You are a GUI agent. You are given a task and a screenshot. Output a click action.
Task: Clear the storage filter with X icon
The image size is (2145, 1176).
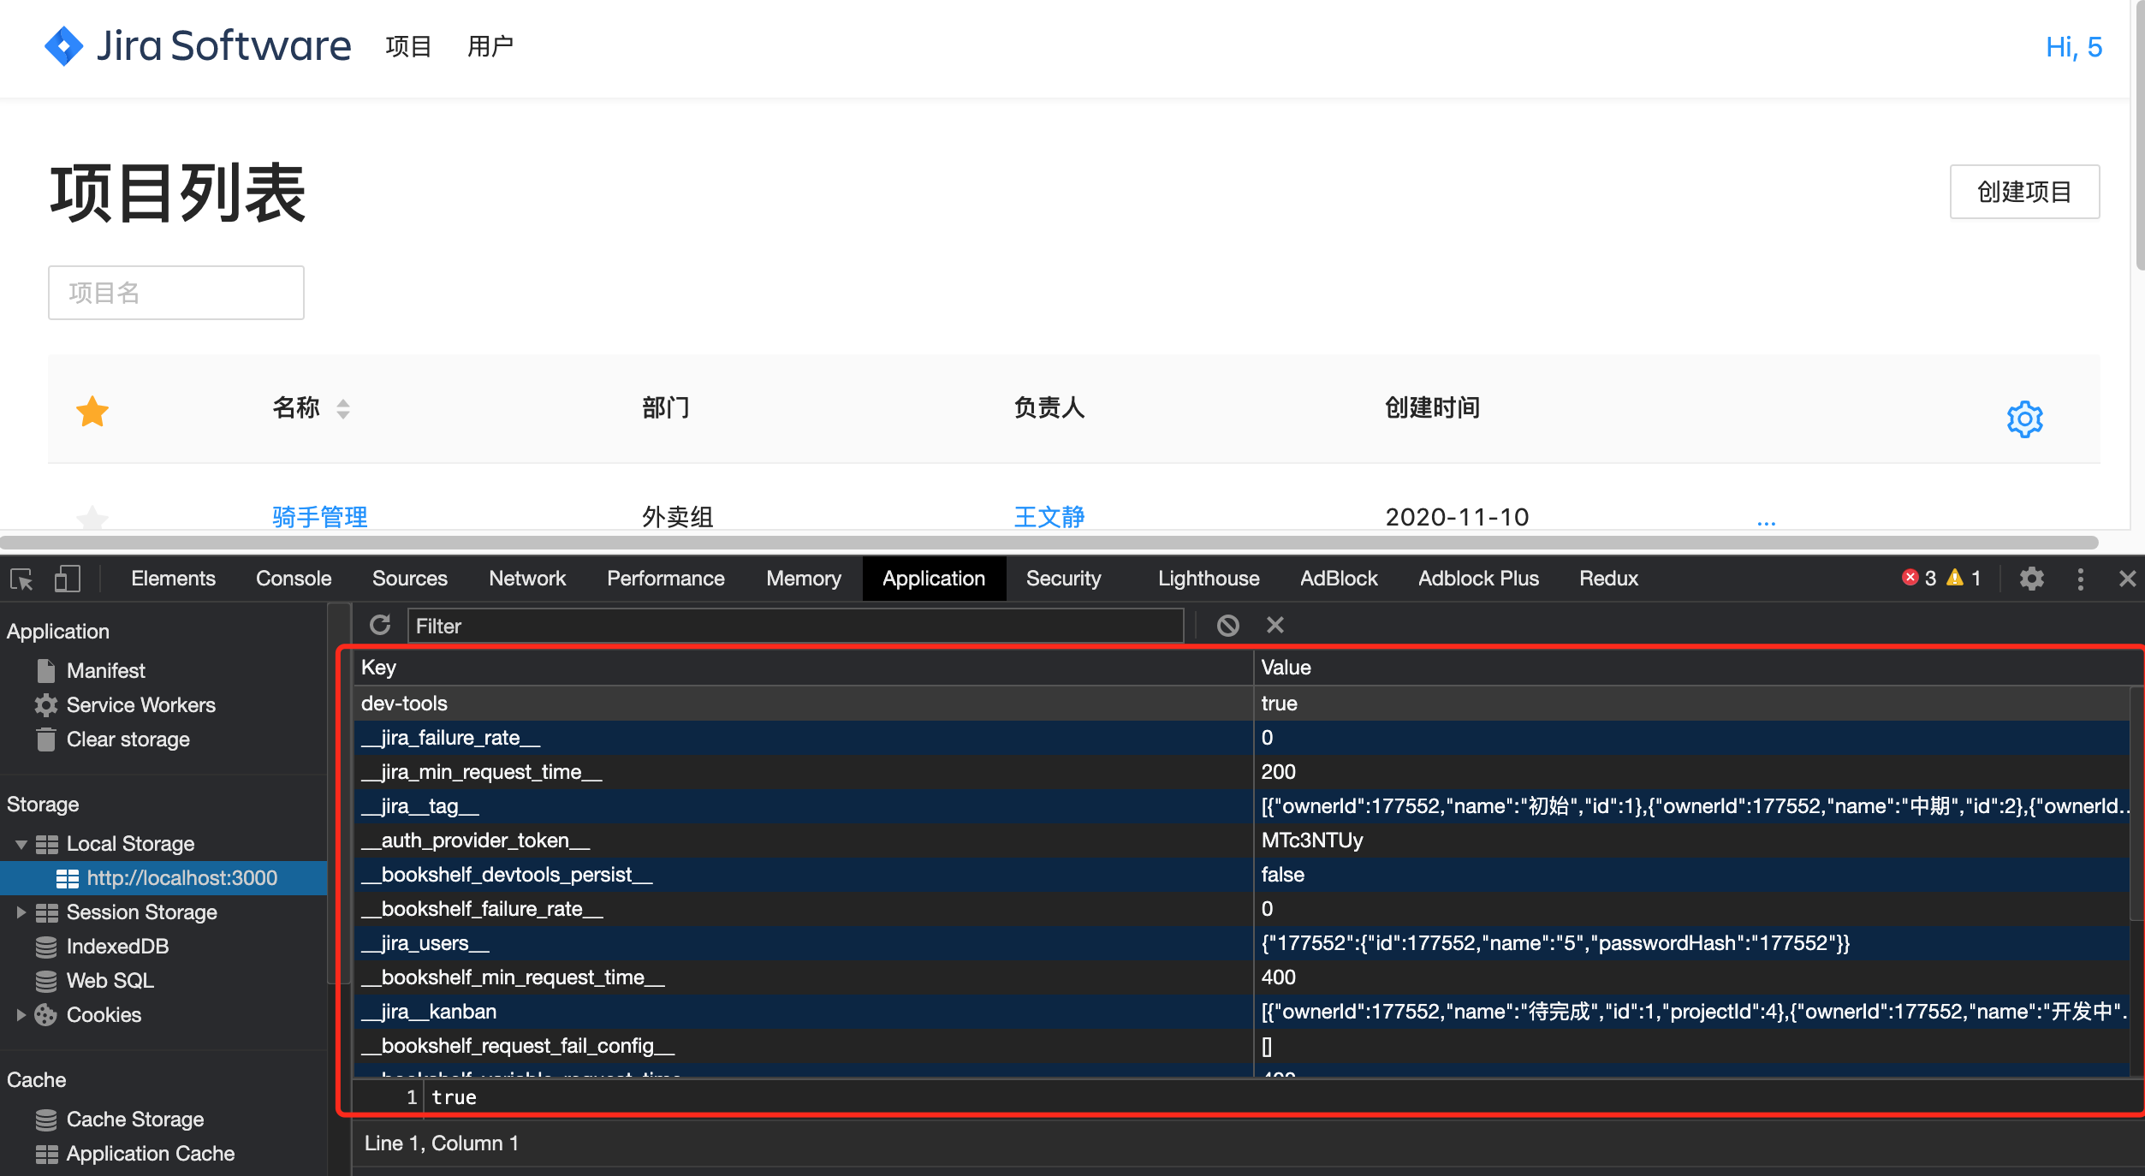coord(1275,625)
